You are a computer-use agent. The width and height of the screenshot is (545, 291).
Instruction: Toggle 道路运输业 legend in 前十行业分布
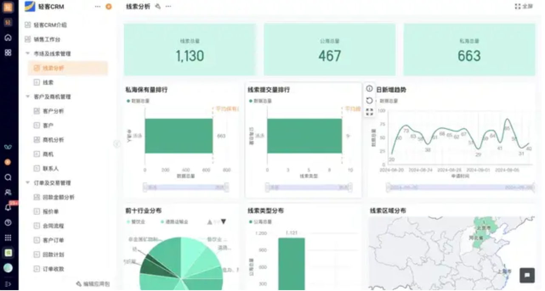pyautogui.click(x=174, y=222)
